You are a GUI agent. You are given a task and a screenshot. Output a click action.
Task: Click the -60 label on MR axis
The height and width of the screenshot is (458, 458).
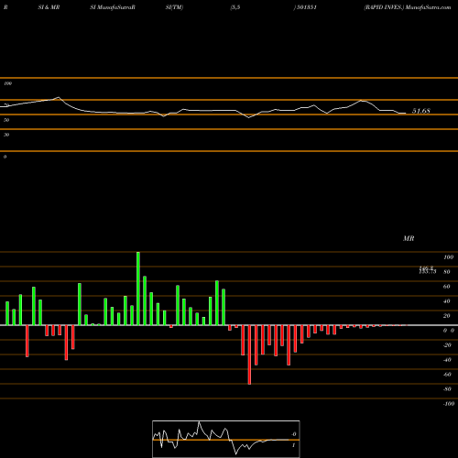447,375
